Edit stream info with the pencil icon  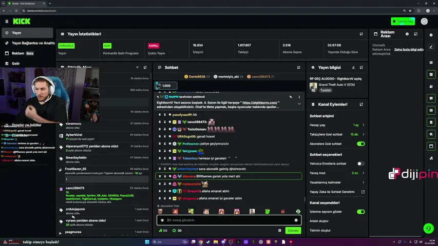(353, 68)
